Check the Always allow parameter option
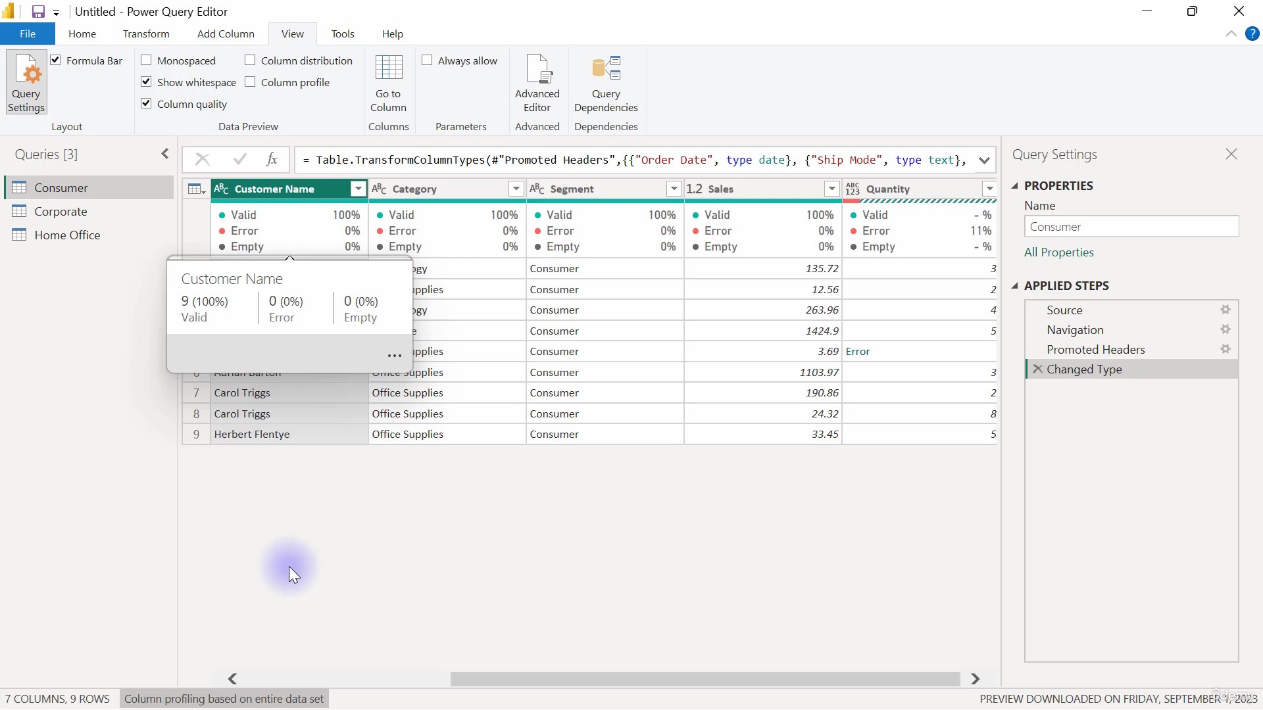This screenshot has width=1263, height=710. [x=427, y=60]
